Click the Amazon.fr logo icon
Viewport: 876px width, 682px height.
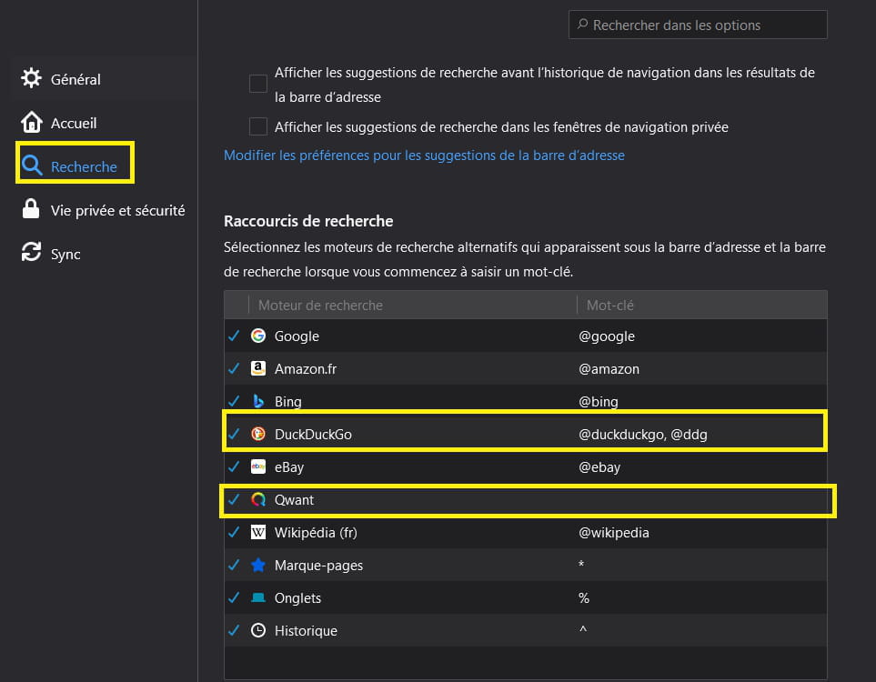[x=258, y=368]
